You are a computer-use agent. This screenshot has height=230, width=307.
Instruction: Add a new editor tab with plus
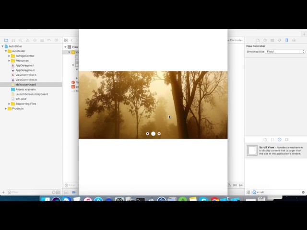pos(304,34)
